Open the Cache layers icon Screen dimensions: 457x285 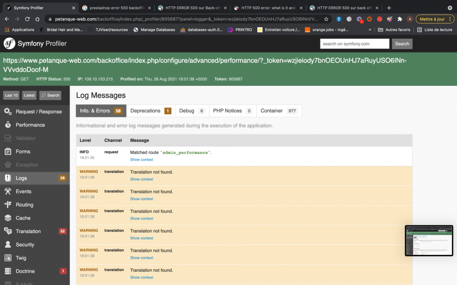(x=8, y=218)
